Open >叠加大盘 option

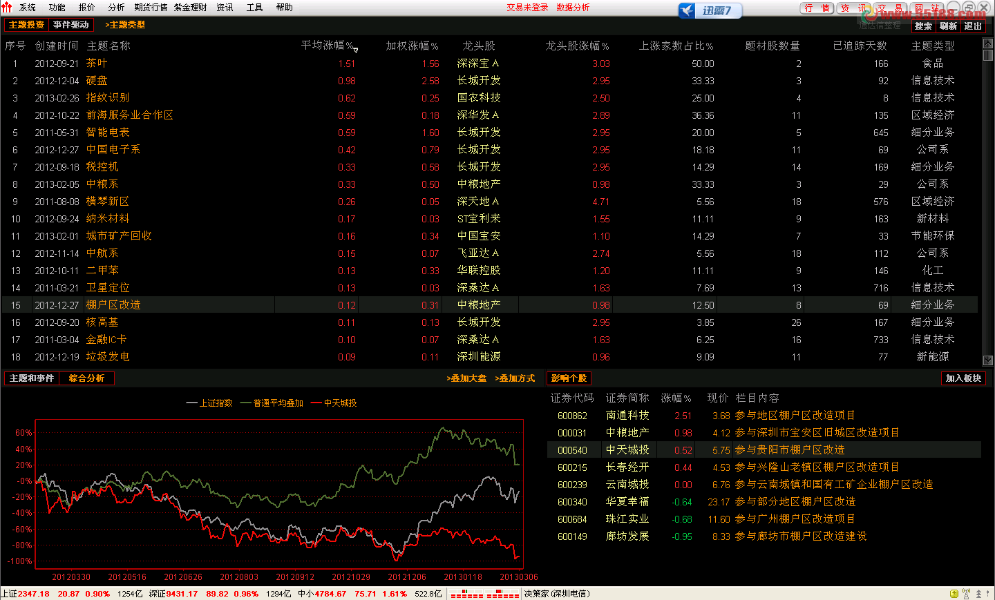466,378
